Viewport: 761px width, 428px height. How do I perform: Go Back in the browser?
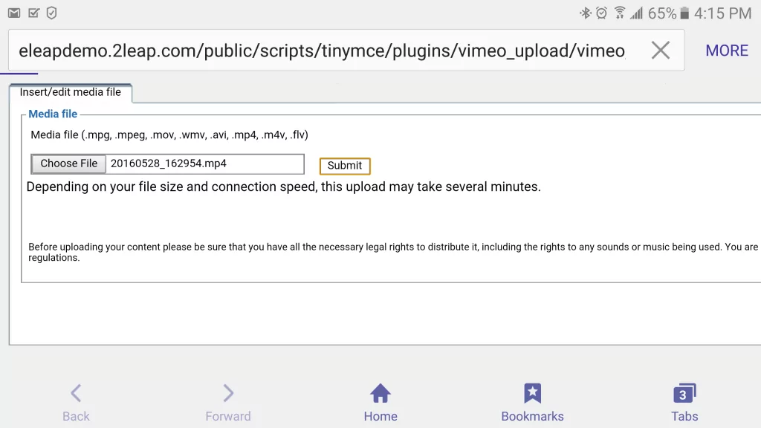pyautogui.click(x=76, y=403)
